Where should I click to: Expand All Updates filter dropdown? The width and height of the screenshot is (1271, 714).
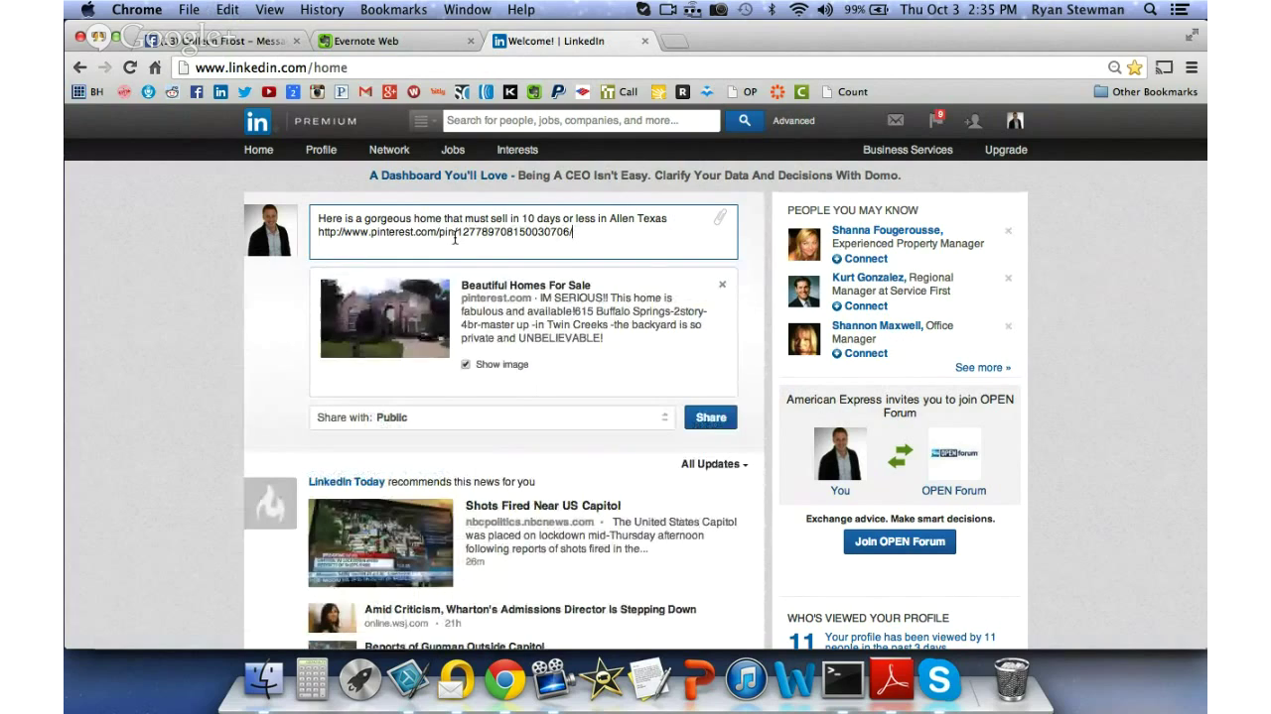[714, 464]
